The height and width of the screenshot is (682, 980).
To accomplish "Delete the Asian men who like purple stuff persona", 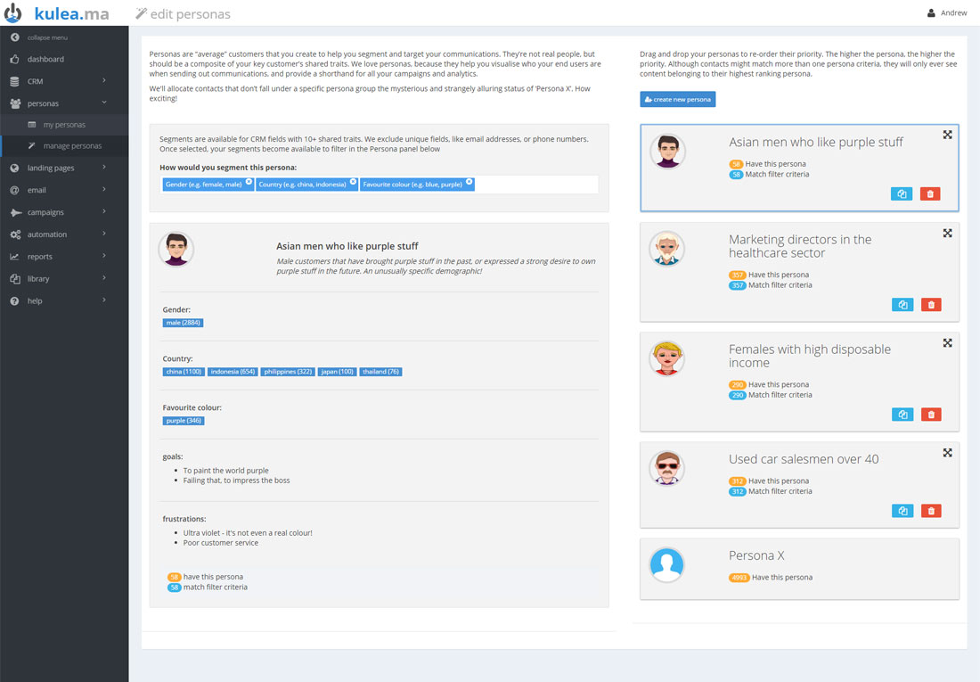I will 930,194.
